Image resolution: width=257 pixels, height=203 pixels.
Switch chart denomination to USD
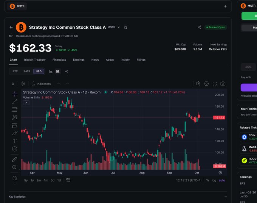click(39, 72)
